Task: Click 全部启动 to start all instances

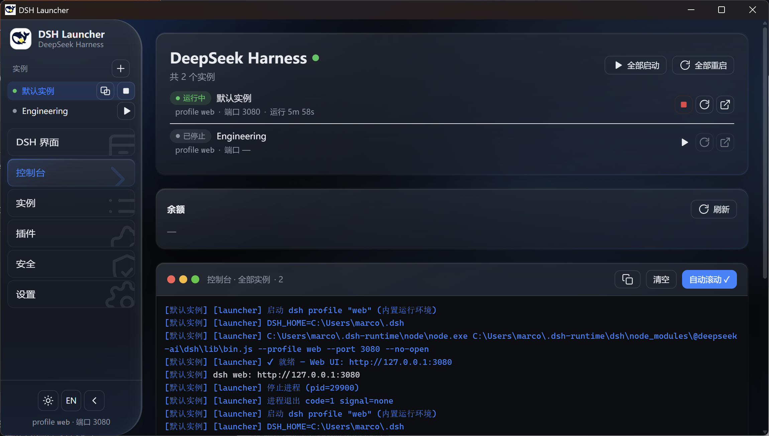Action: (x=636, y=65)
